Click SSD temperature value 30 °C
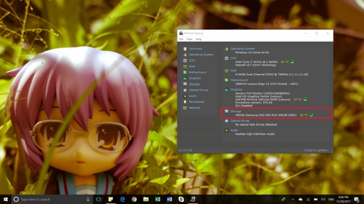The height and width of the screenshot is (204, 364). tap(303, 115)
